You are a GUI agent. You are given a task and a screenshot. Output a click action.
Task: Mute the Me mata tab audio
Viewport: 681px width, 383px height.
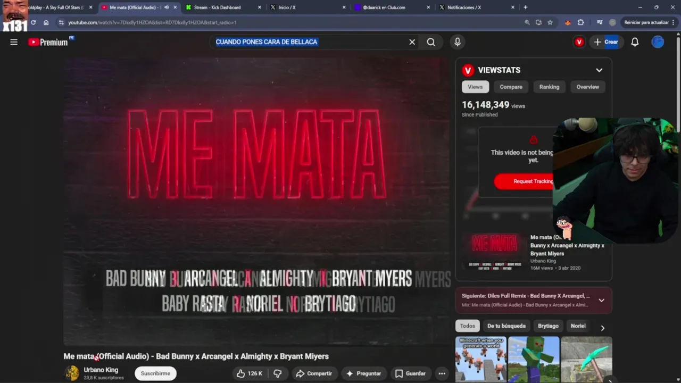[x=167, y=7]
